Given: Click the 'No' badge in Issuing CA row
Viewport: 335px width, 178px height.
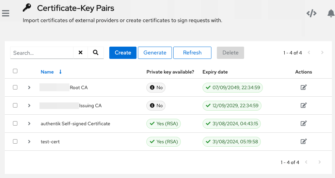Looking at the screenshot, I should (156, 106).
